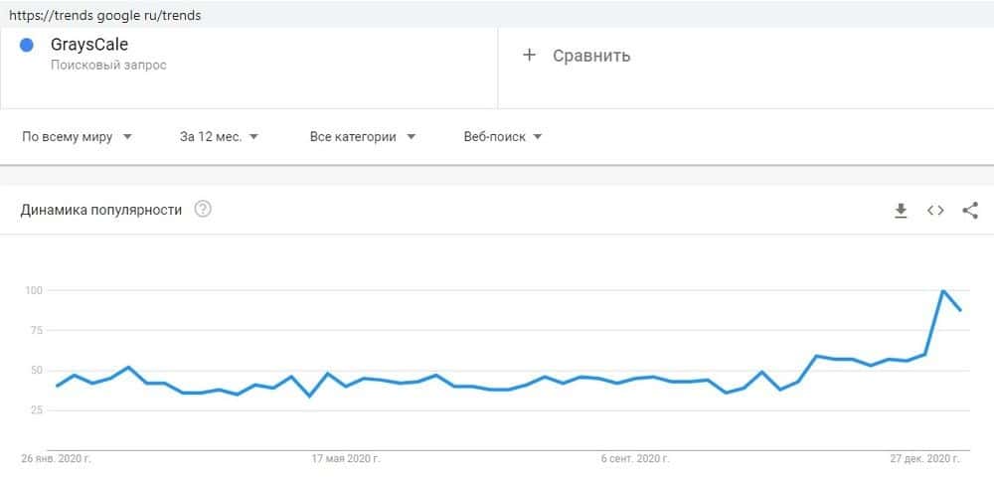Download the popularity chart data
994x483 pixels.
[901, 210]
